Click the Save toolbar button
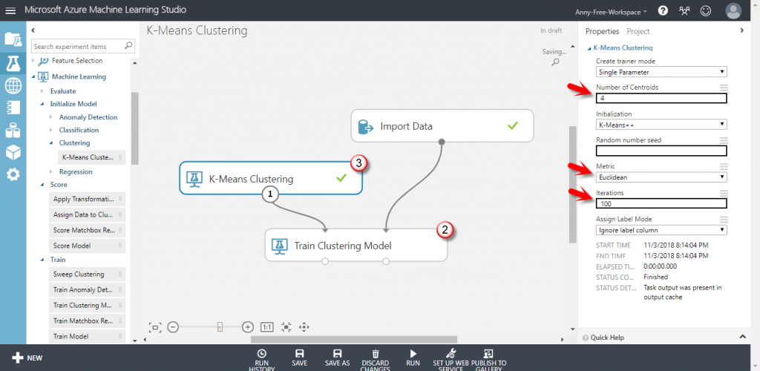The width and height of the screenshot is (760, 371). point(299,358)
